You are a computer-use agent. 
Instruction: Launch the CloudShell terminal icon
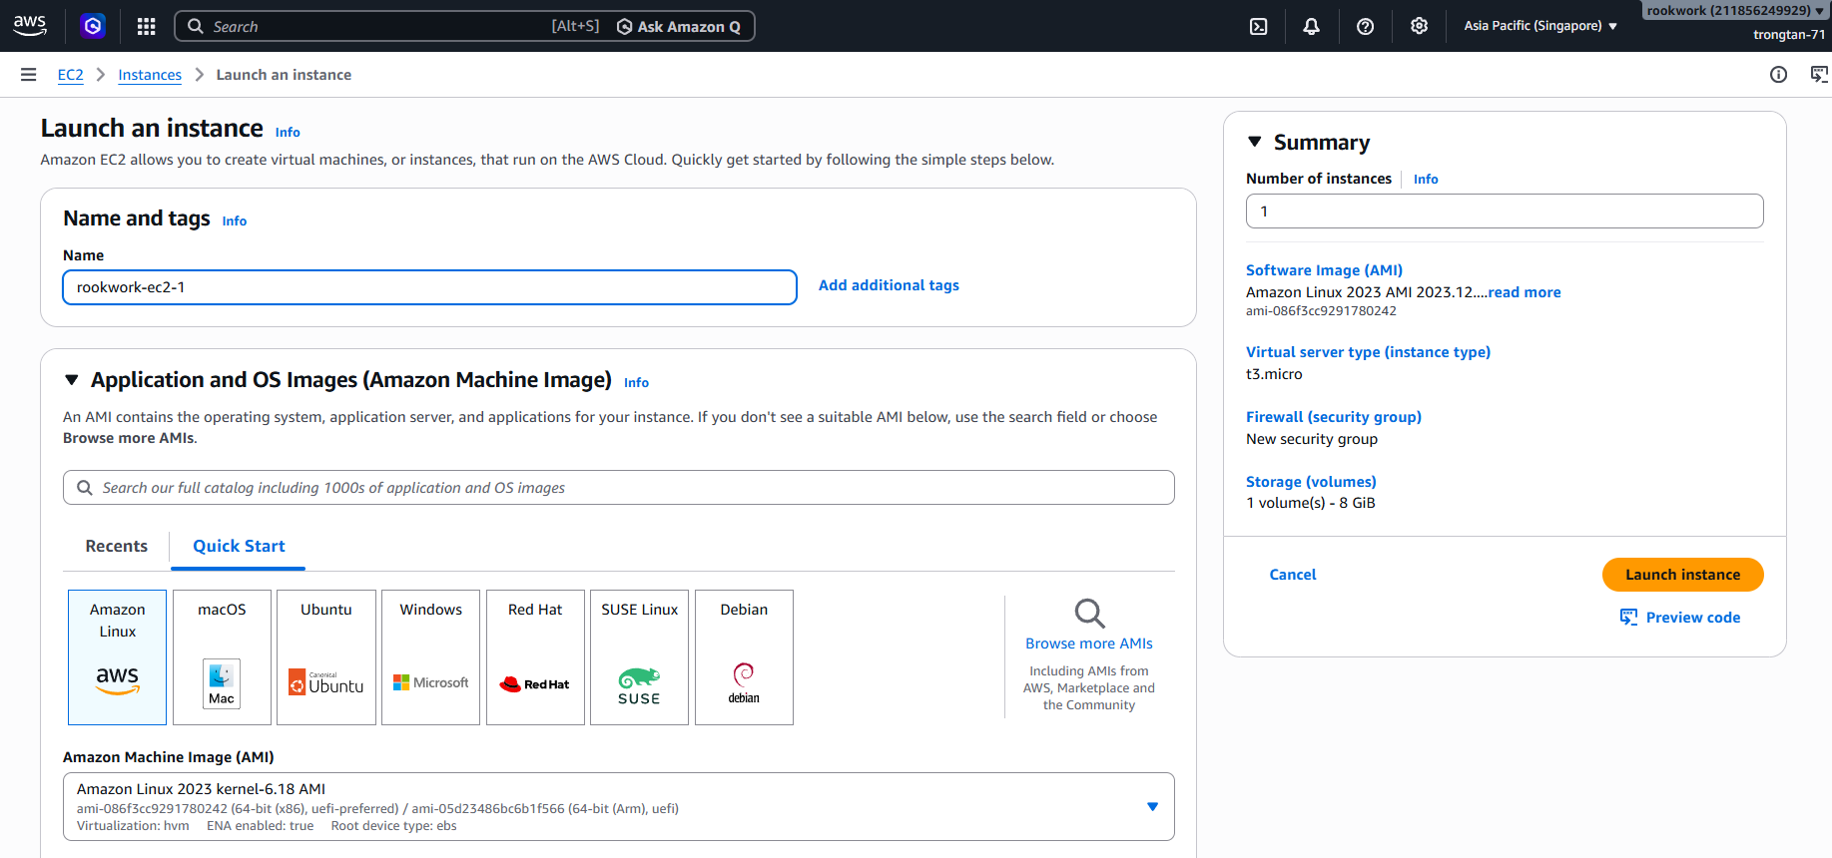point(1259,26)
